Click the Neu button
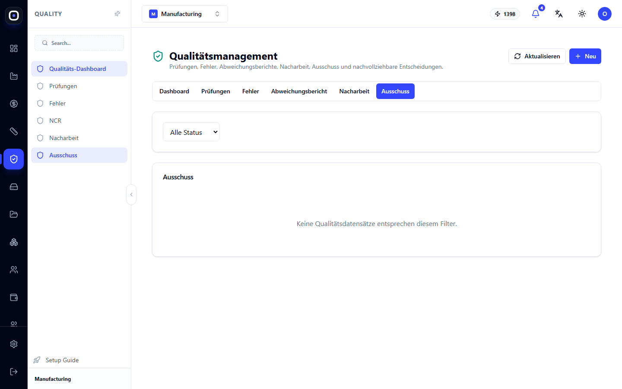The height and width of the screenshot is (389, 622). [x=585, y=56]
